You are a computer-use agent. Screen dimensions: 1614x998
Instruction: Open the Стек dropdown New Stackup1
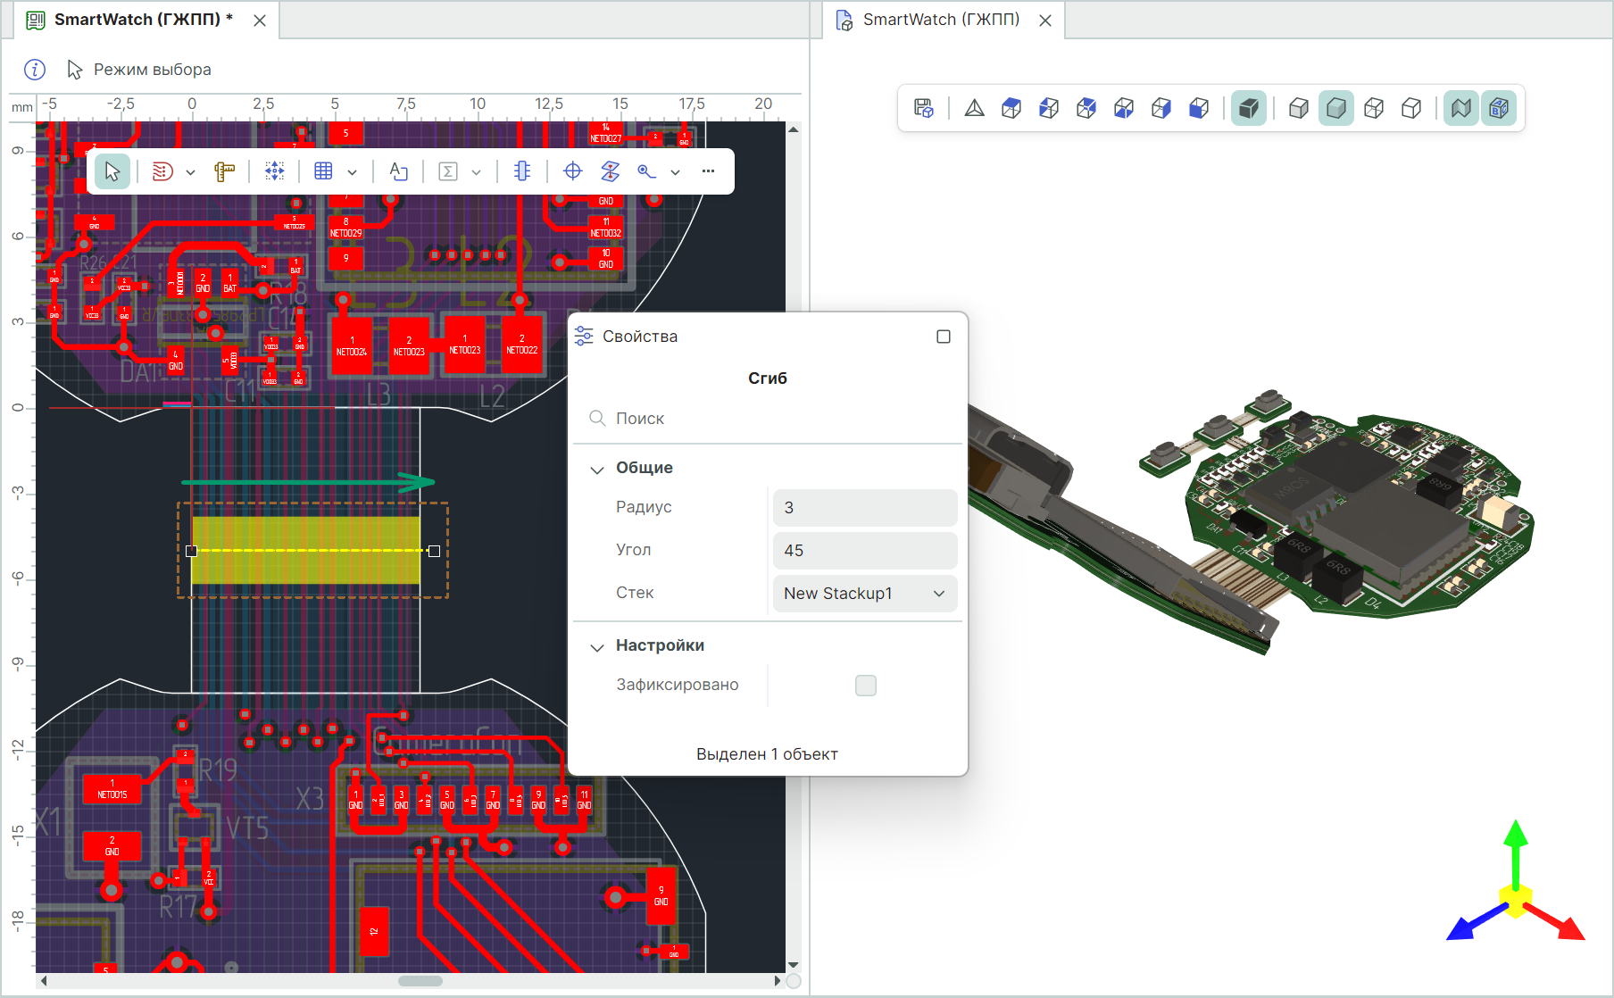[x=864, y=594]
